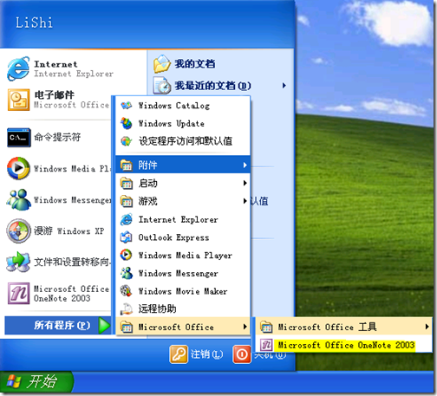Click Internet Explorer text in programs menu

179,219
